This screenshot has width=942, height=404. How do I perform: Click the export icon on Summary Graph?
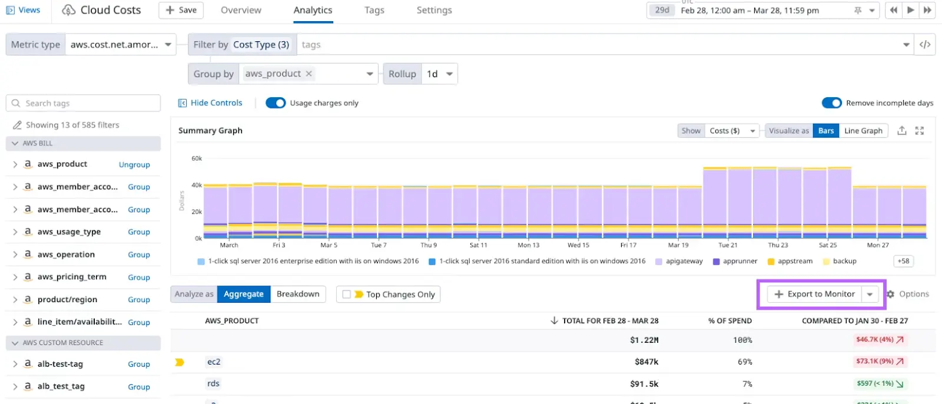(901, 131)
